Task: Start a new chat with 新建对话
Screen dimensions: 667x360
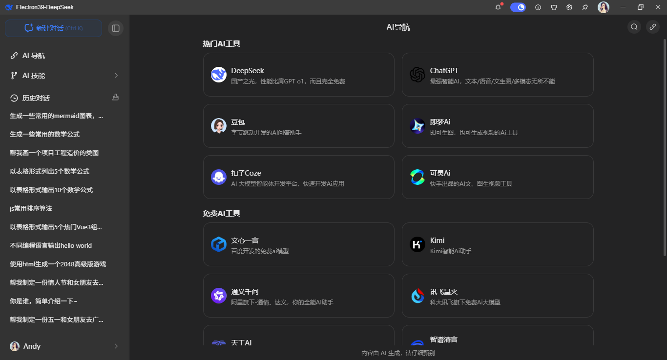Action: pos(53,28)
